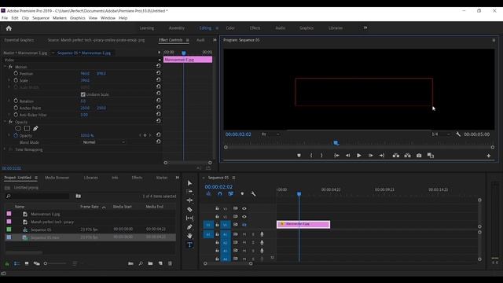Toggle Anchor Point animation stopwatch
Image resolution: width=503 pixels, height=283 pixels.
click(x=16, y=108)
